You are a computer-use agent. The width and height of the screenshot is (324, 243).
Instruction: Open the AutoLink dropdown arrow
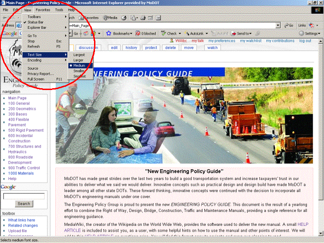click(207, 33)
